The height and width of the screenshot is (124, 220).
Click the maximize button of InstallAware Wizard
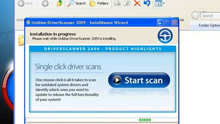point(167,22)
